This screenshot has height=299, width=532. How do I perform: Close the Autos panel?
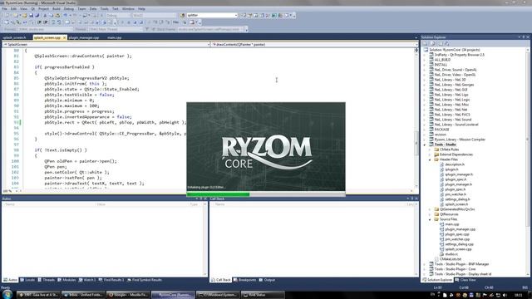click(x=205, y=199)
